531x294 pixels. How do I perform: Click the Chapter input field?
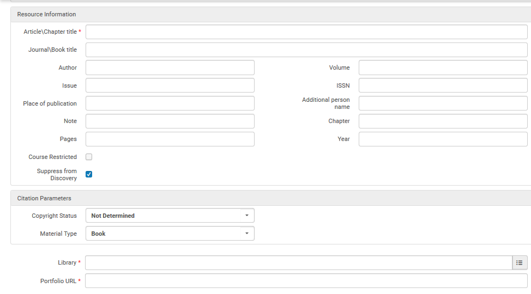442,121
